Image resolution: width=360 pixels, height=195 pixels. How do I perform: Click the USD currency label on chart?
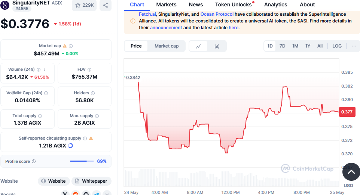pos(348,186)
